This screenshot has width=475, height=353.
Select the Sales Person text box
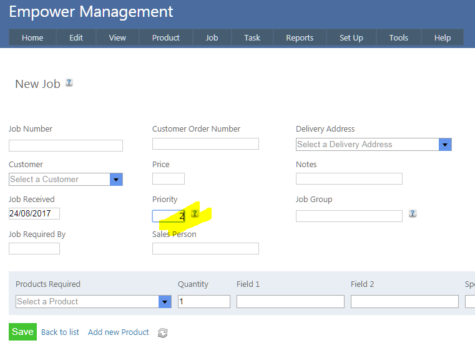[205, 249]
